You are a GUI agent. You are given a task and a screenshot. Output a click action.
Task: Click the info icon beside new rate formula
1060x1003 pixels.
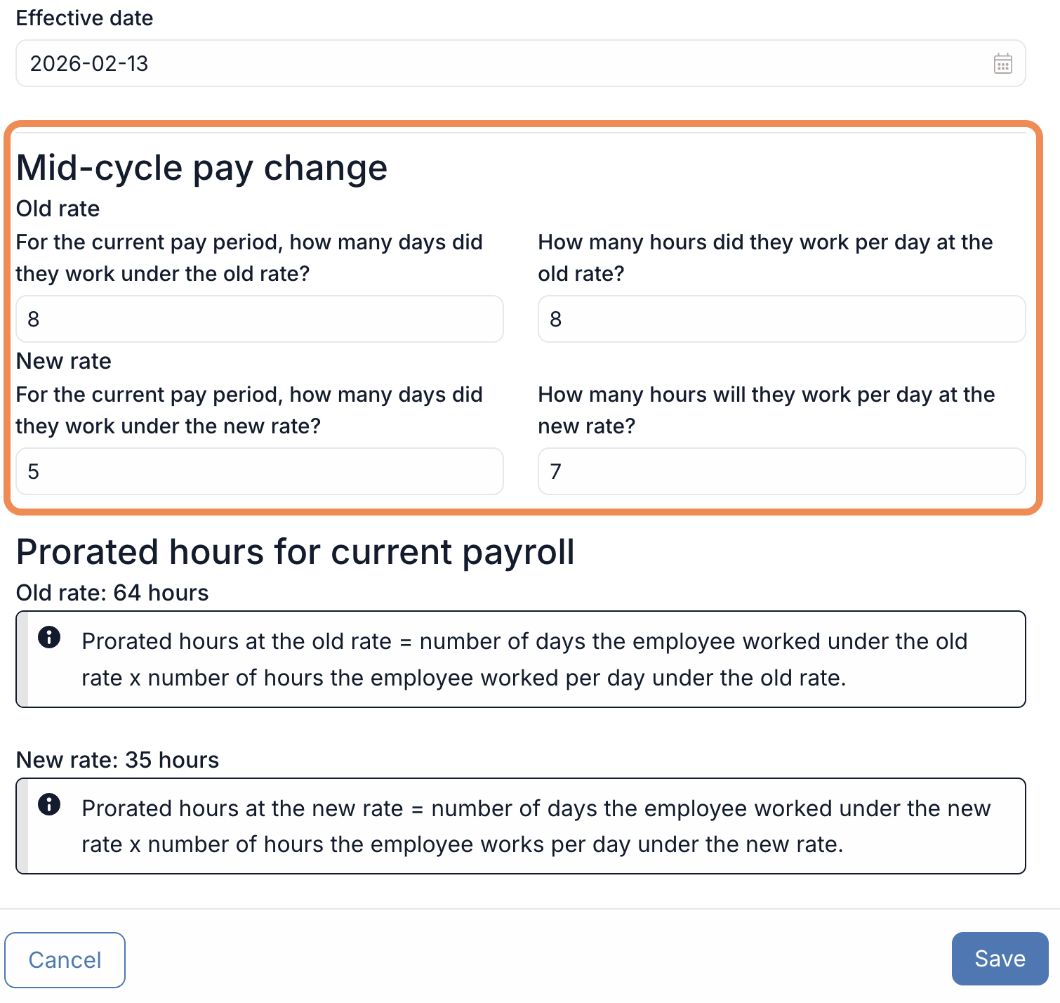pyautogui.click(x=49, y=804)
